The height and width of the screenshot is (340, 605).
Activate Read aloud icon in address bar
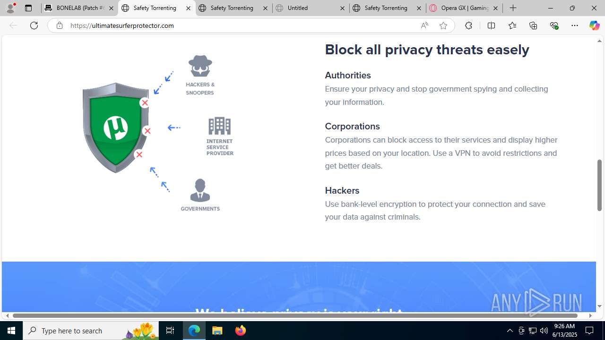[424, 25]
